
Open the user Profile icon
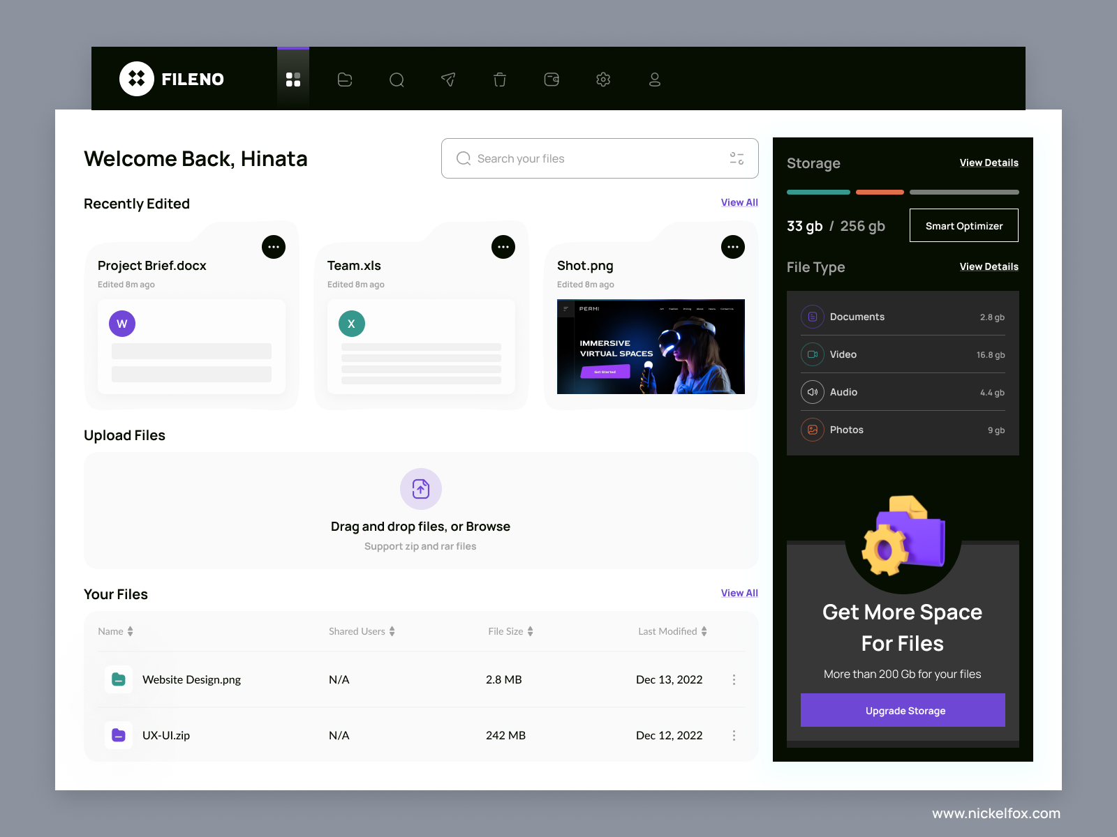[x=655, y=80]
